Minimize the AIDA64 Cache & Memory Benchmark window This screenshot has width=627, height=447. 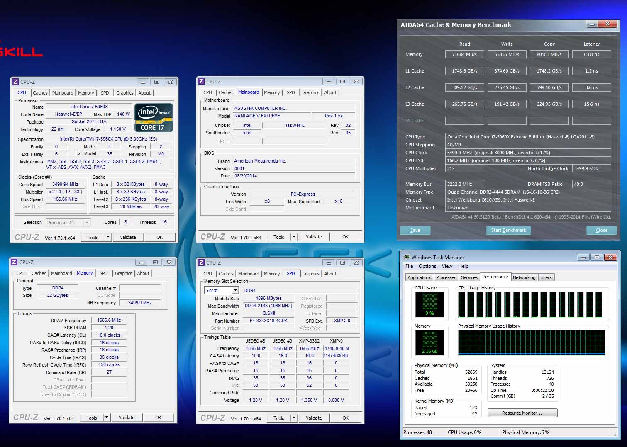(592, 24)
